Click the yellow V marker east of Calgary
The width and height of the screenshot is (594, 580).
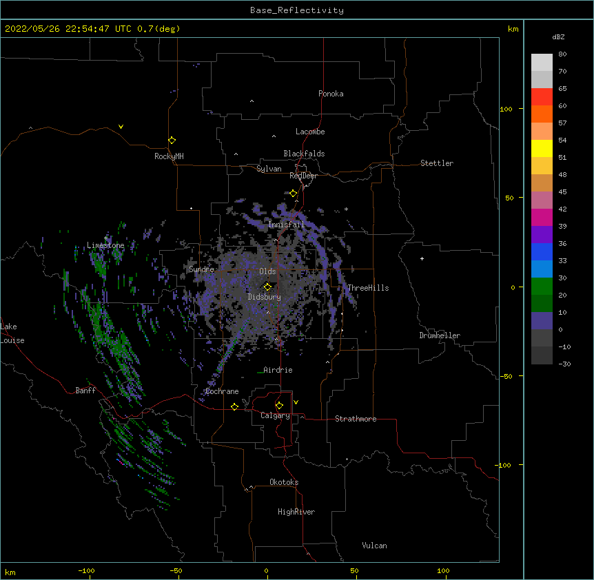(296, 402)
